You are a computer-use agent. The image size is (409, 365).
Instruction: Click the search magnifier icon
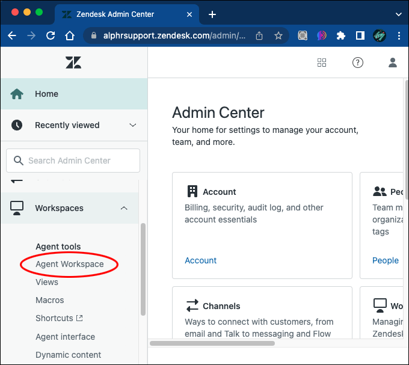tap(19, 161)
